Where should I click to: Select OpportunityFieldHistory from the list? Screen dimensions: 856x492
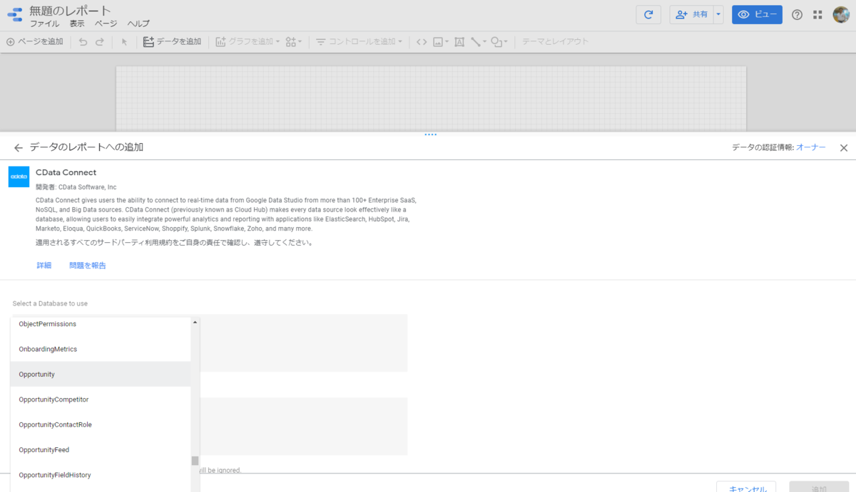click(101, 475)
